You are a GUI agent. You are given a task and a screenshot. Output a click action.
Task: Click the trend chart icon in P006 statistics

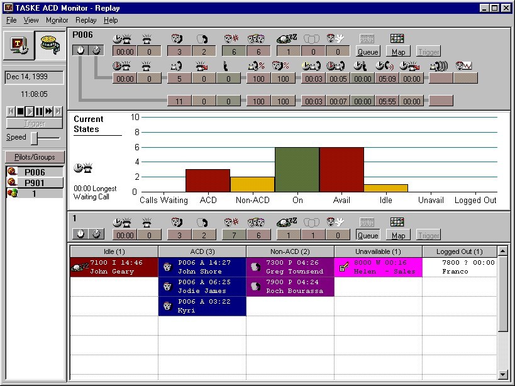pos(464,66)
